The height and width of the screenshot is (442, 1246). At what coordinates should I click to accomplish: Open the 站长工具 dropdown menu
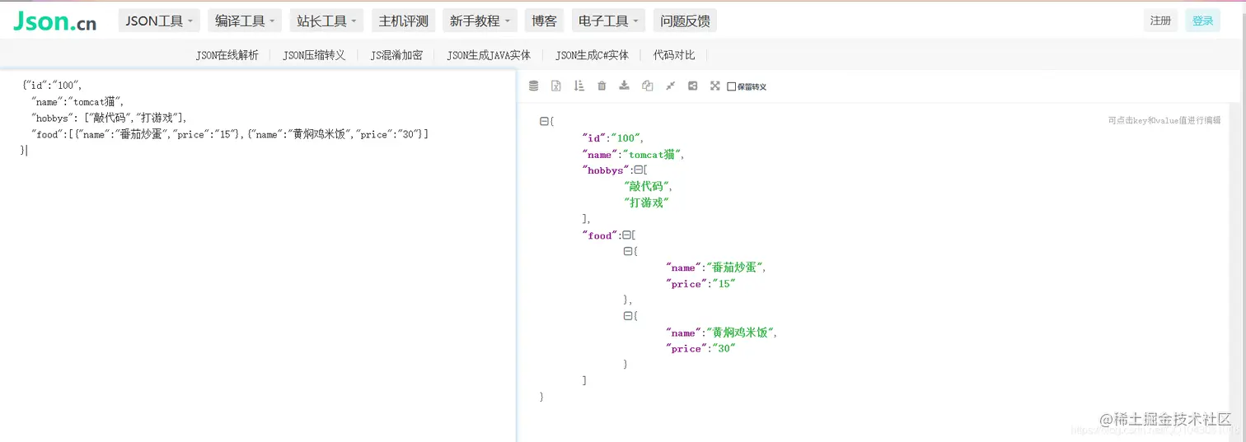(327, 21)
